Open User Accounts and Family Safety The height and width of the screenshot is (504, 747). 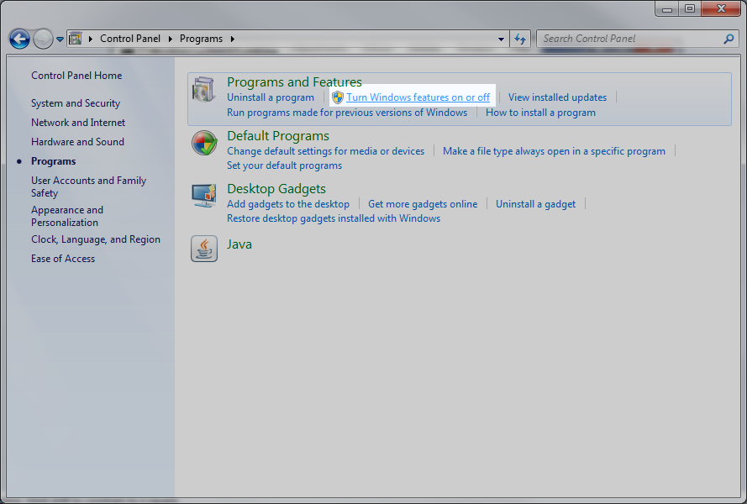(88, 186)
